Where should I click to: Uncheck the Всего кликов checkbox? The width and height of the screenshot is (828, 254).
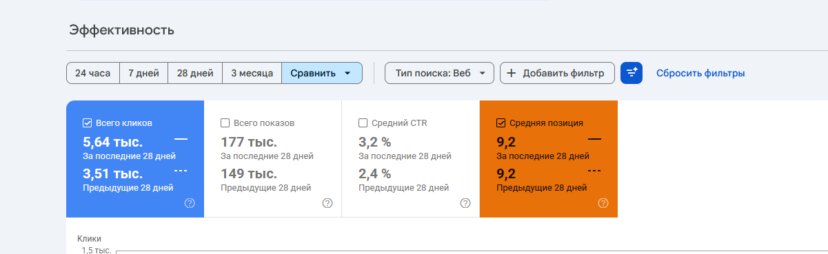88,123
